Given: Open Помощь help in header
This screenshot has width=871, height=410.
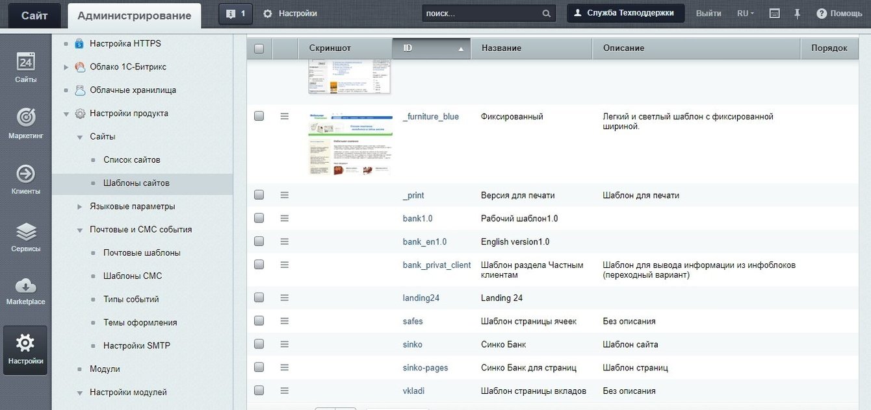Looking at the screenshot, I should [x=839, y=14].
